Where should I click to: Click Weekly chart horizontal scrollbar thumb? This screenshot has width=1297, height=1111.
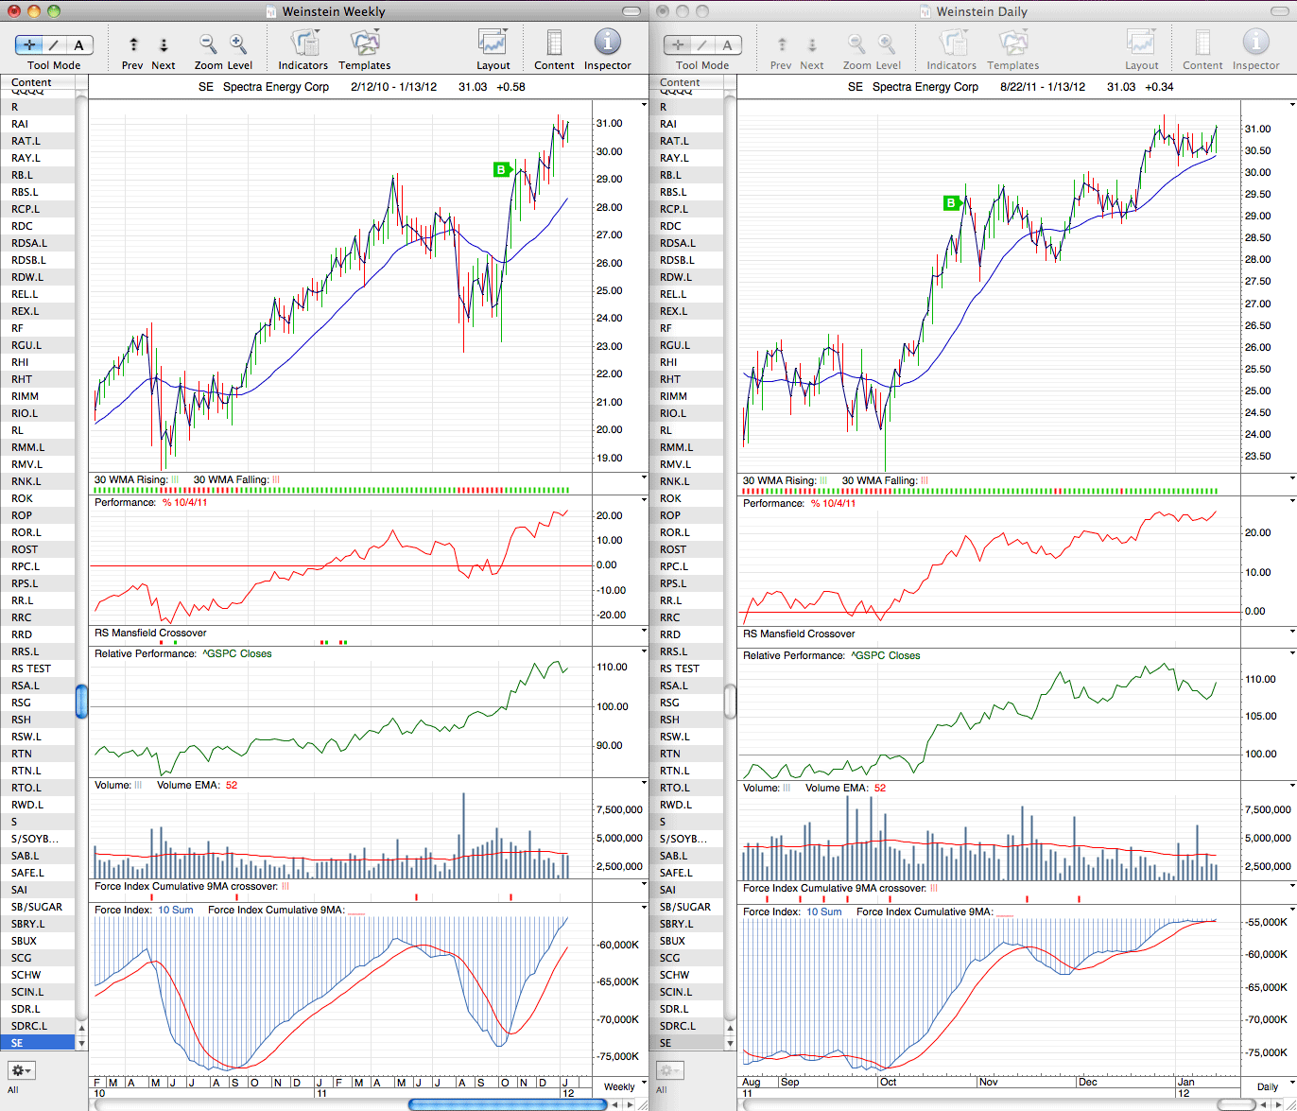tap(507, 1104)
